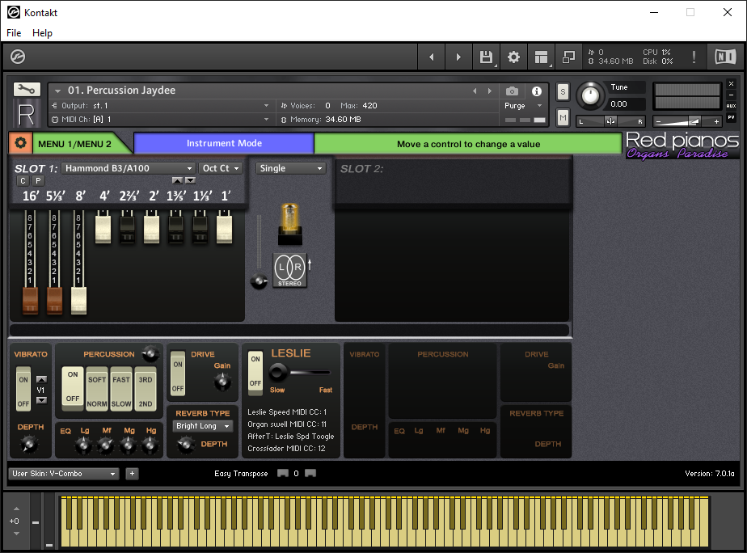Expand instrument name dropdown arrow

(x=57, y=91)
